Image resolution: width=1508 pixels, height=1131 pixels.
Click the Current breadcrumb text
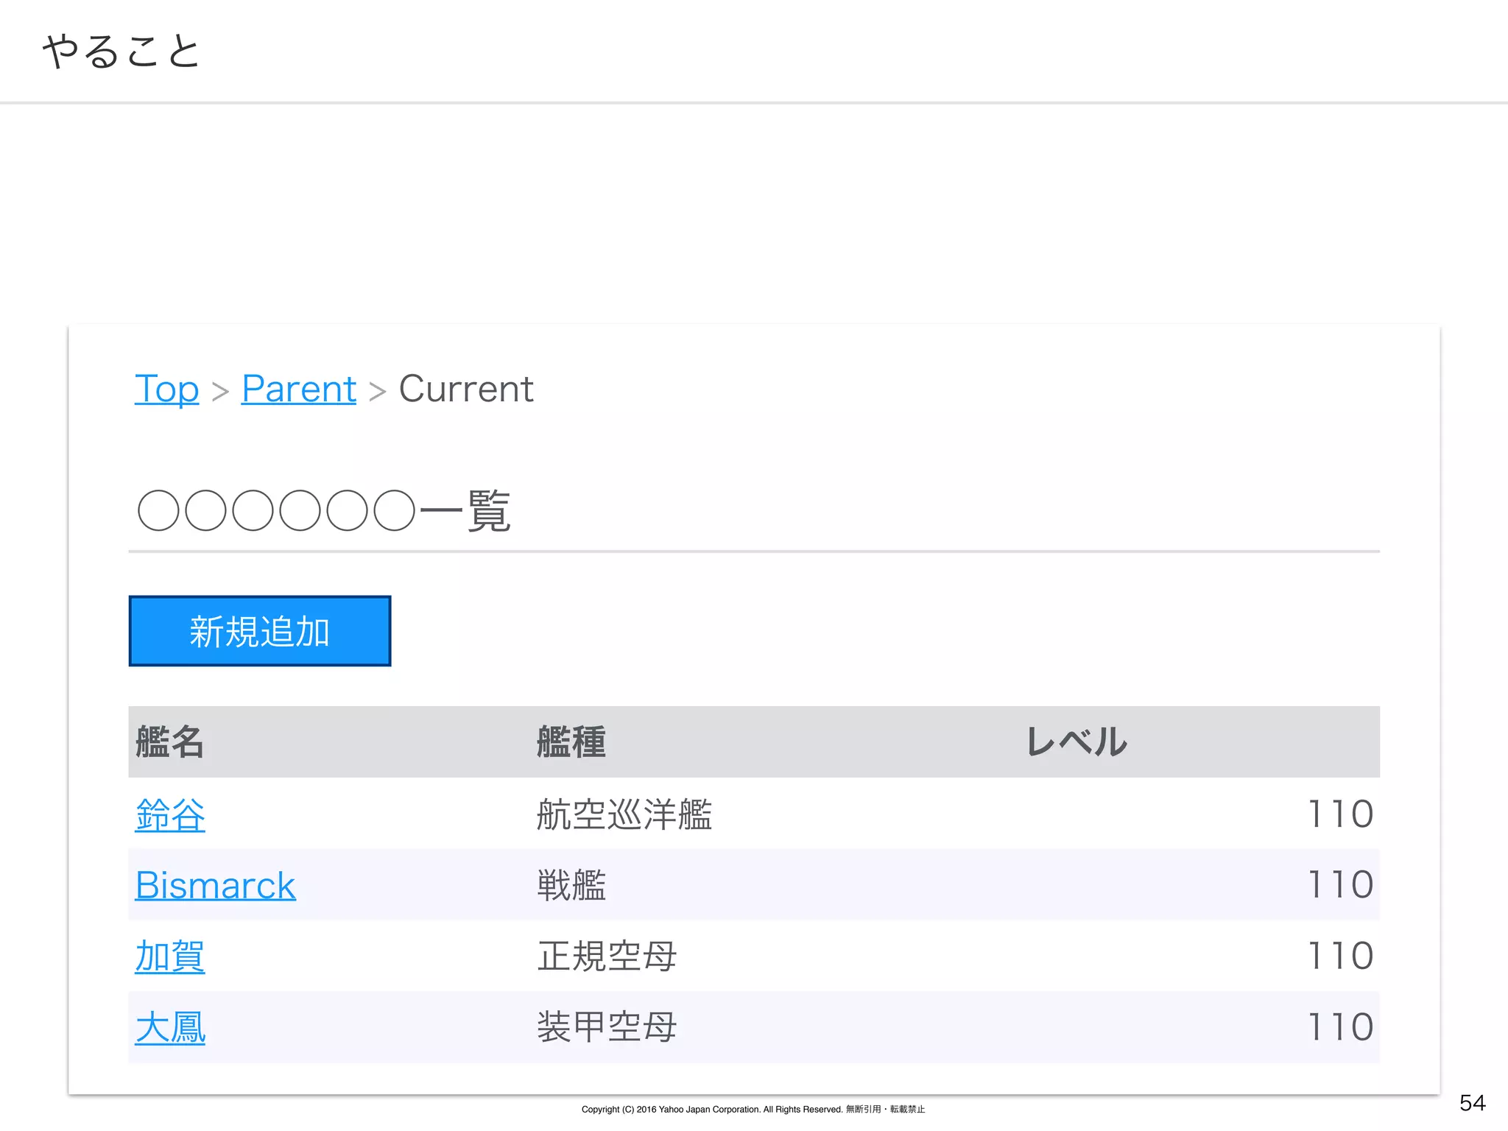click(x=465, y=389)
